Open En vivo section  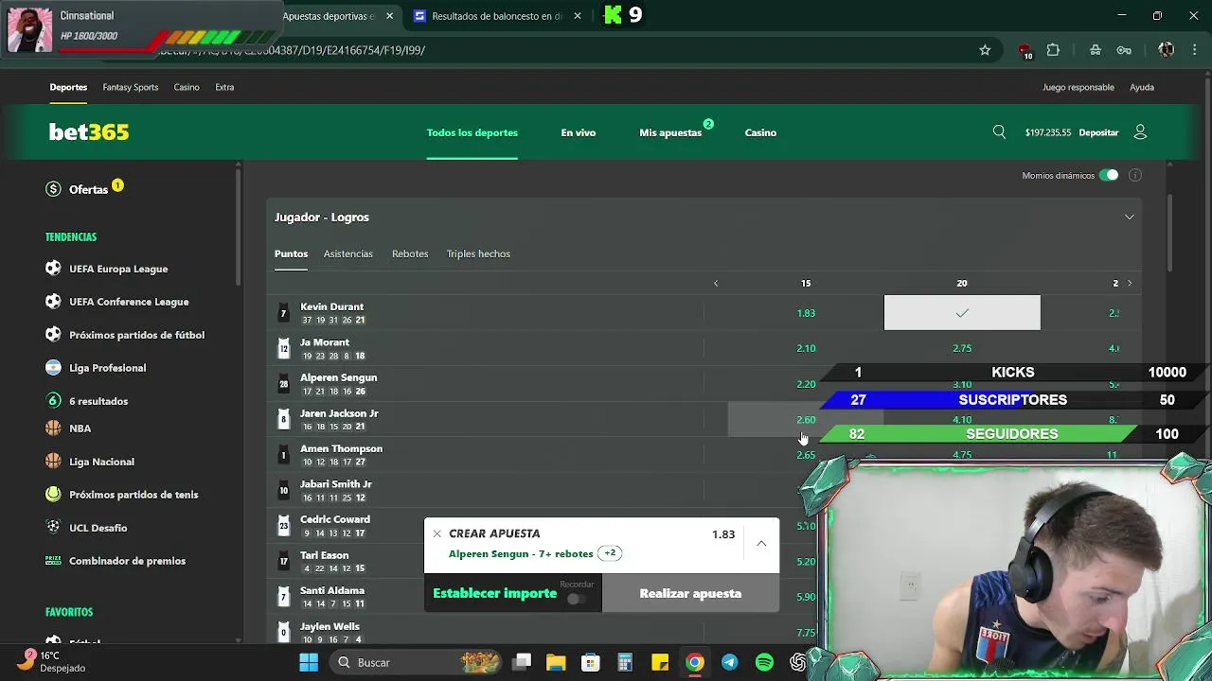point(578,132)
